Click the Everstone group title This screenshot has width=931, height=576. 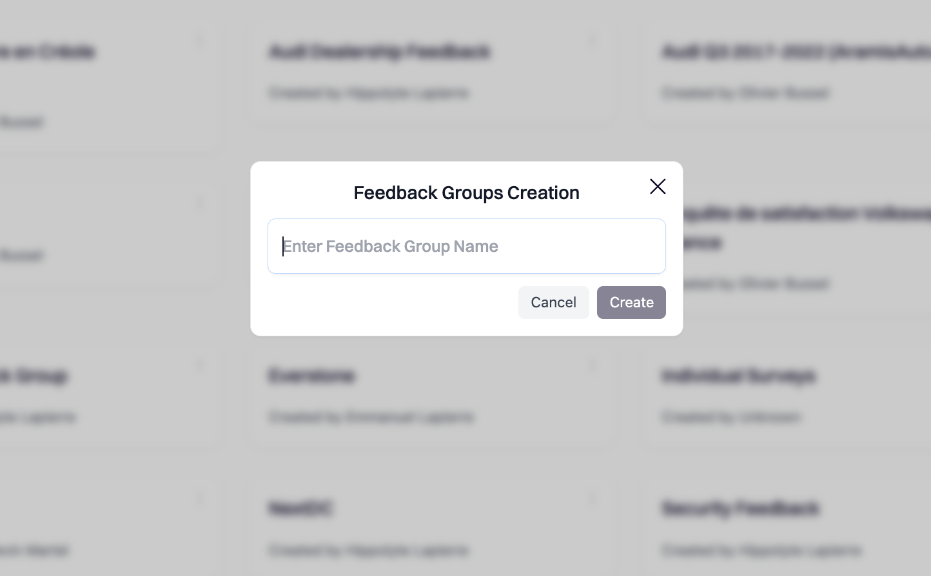pos(312,376)
